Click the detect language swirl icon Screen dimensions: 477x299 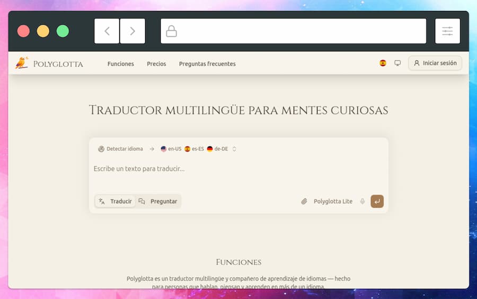click(x=101, y=149)
